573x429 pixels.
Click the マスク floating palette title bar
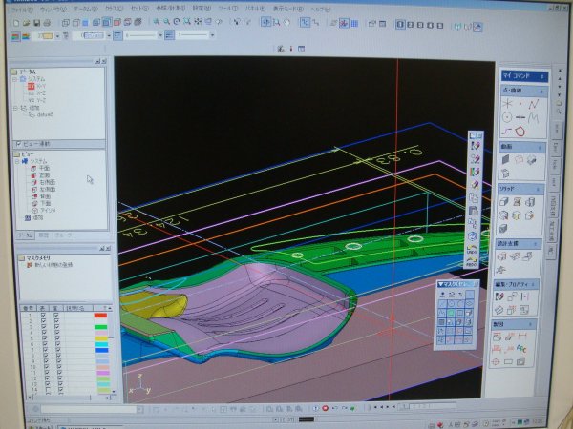(457, 284)
